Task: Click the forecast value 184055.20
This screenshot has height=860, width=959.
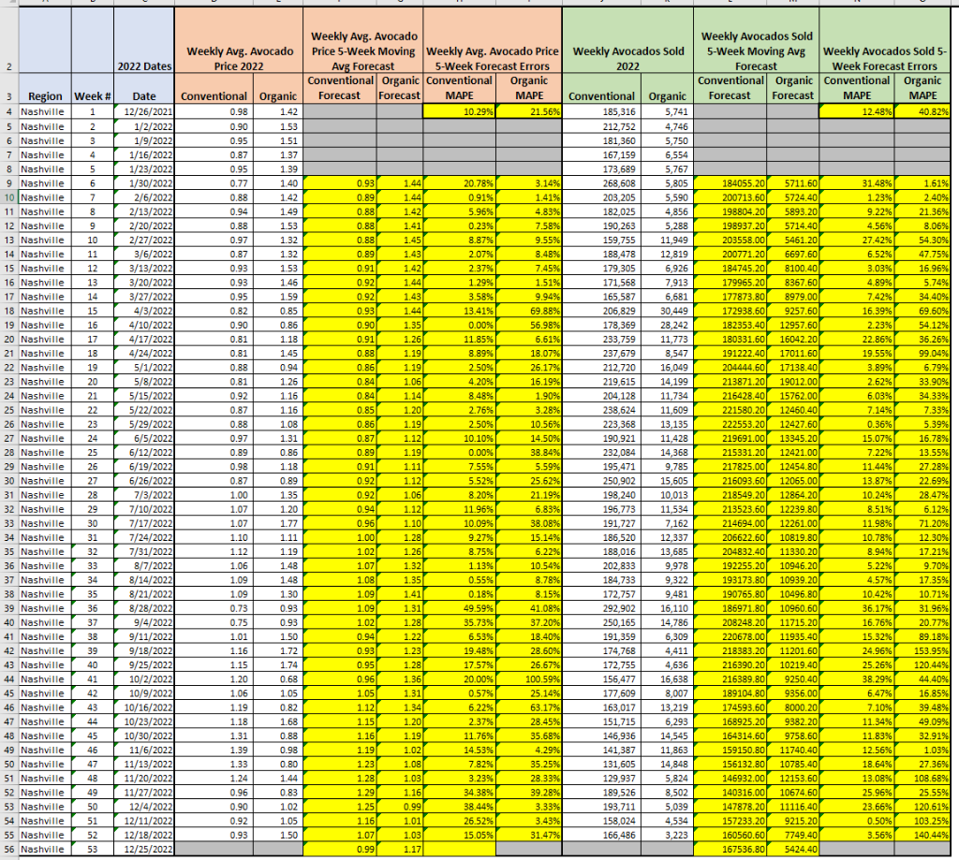Action: [x=730, y=182]
